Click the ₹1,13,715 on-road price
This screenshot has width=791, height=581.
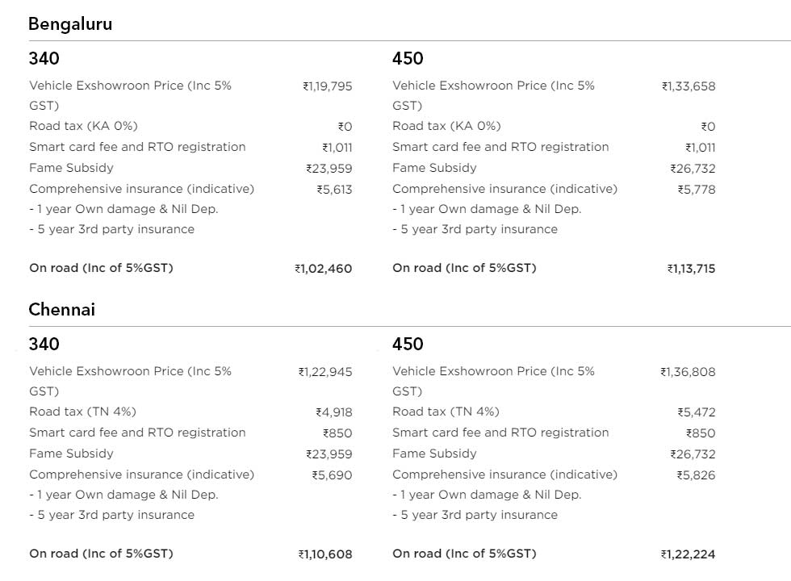pyautogui.click(x=691, y=269)
